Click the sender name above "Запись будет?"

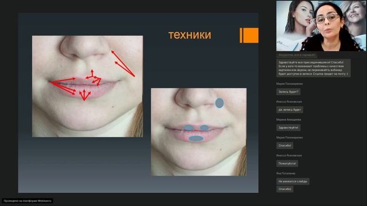(x=289, y=84)
